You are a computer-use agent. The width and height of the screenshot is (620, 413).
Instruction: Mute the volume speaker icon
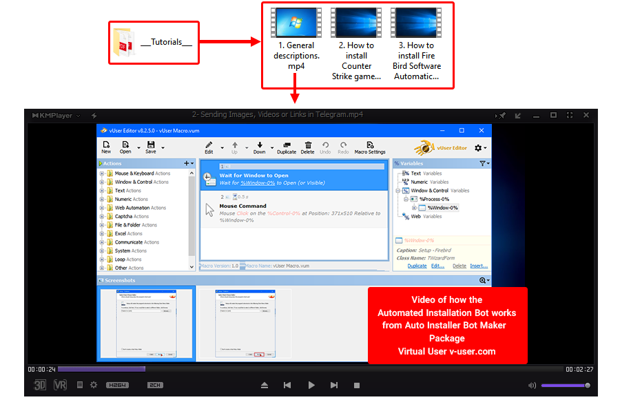click(532, 385)
